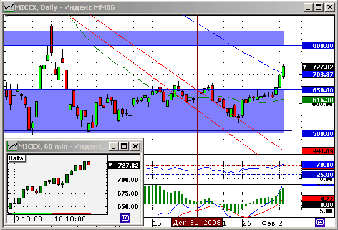Click the scroll-to-end icon in 60 min chart
Image resolution: width=338 pixels, height=230 pixels.
[125, 218]
